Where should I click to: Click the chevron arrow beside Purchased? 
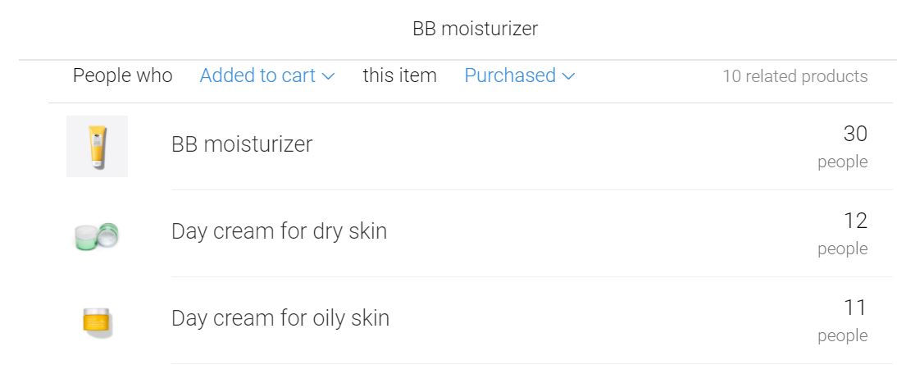(568, 76)
